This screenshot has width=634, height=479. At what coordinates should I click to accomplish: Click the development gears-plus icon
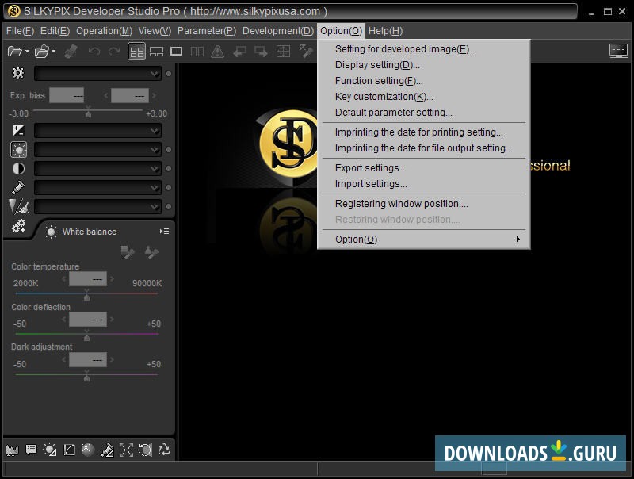[x=18, y=227]
